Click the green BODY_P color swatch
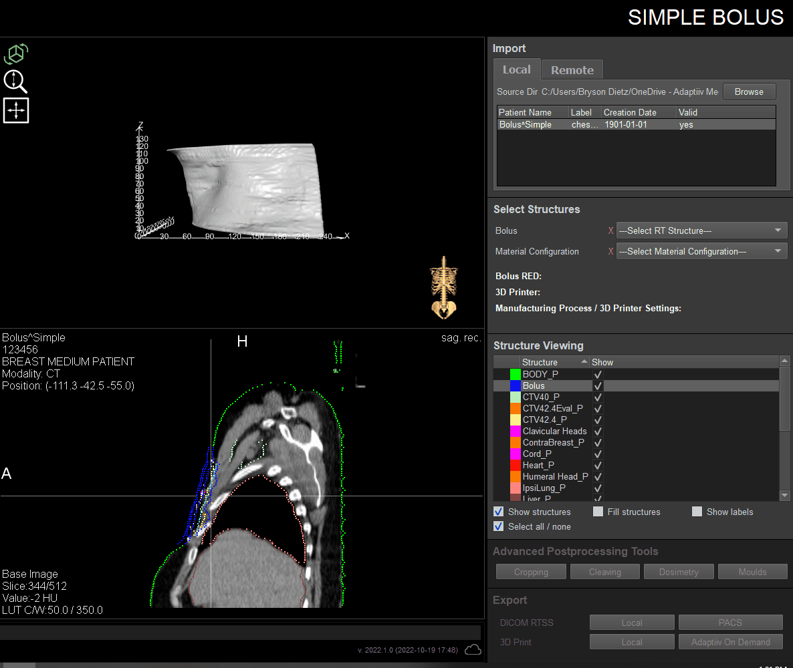Image resolution: width=793 pixels, height=668 pixels. click(516, 375)
